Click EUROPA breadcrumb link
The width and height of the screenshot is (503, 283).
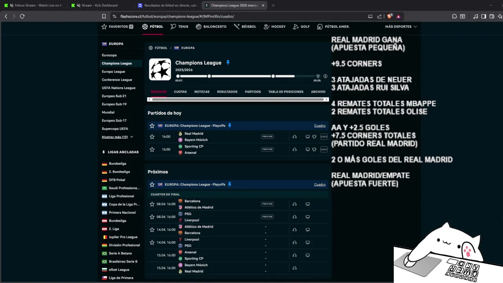(x=188, y=48)
